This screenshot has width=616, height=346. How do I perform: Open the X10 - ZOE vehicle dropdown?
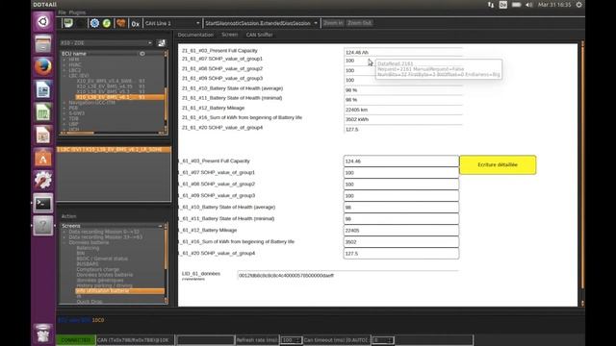tap(106, 42)
